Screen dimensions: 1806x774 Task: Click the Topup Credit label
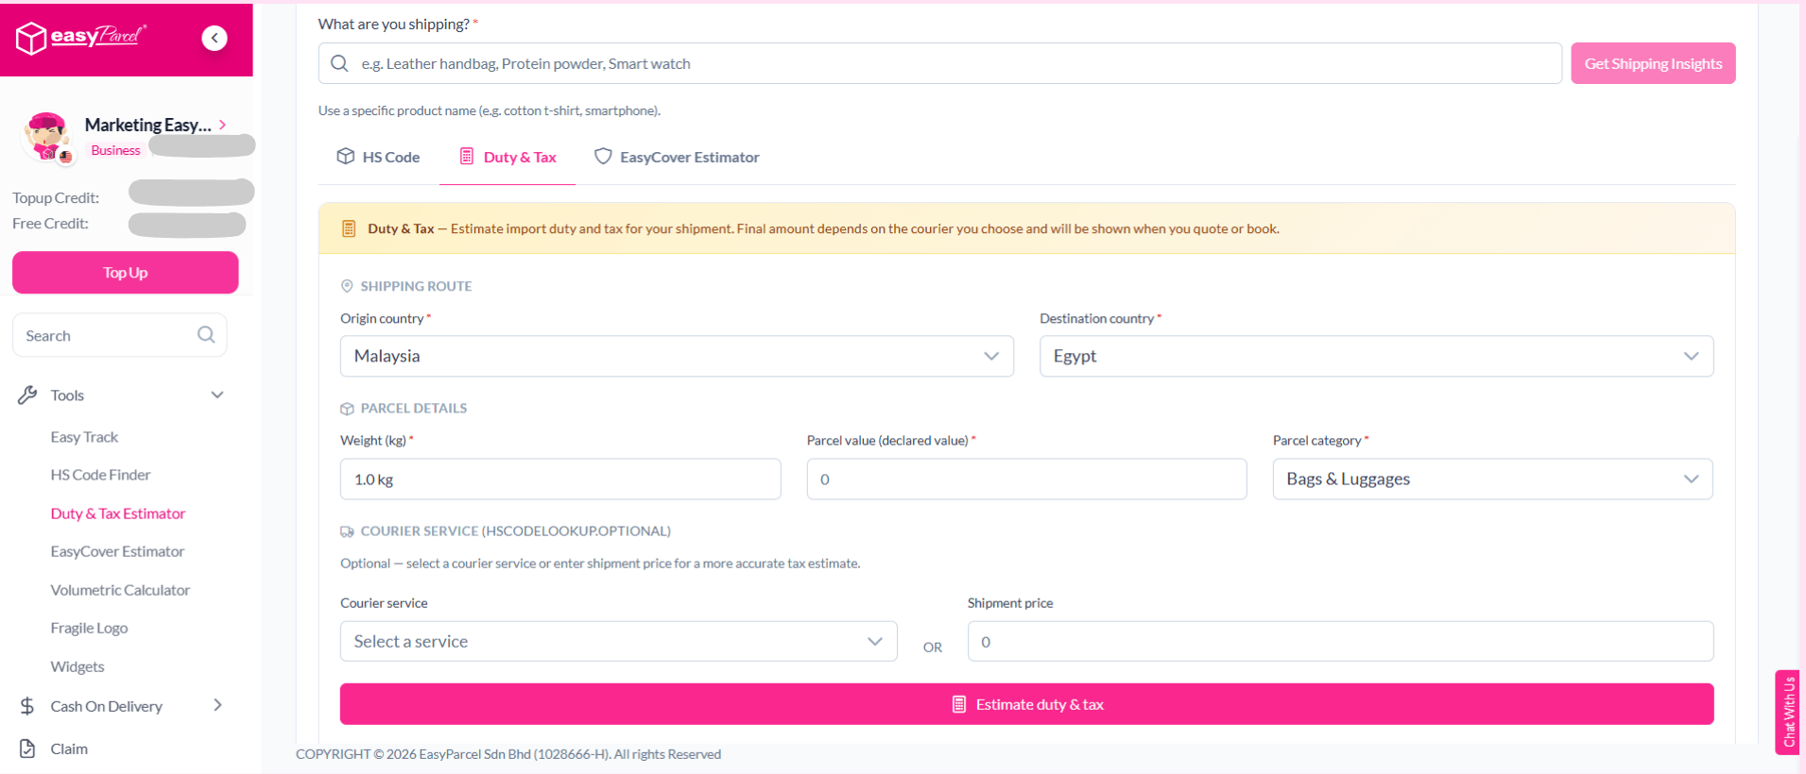56,197
